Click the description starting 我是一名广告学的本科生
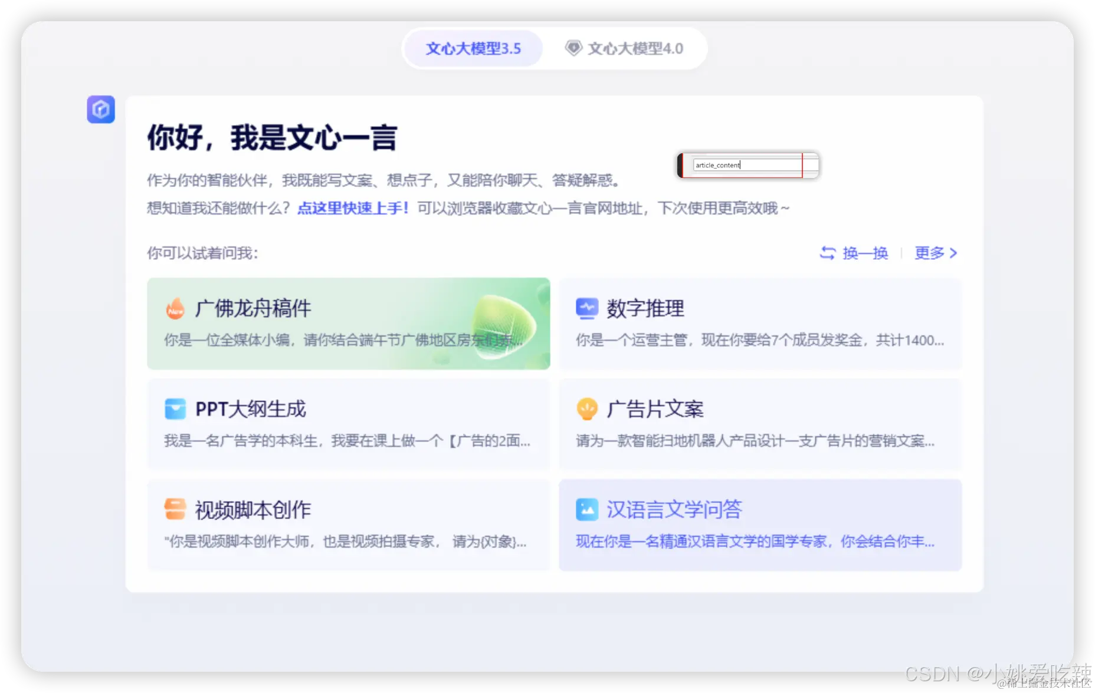The image size is (1095, 693). 347,441
